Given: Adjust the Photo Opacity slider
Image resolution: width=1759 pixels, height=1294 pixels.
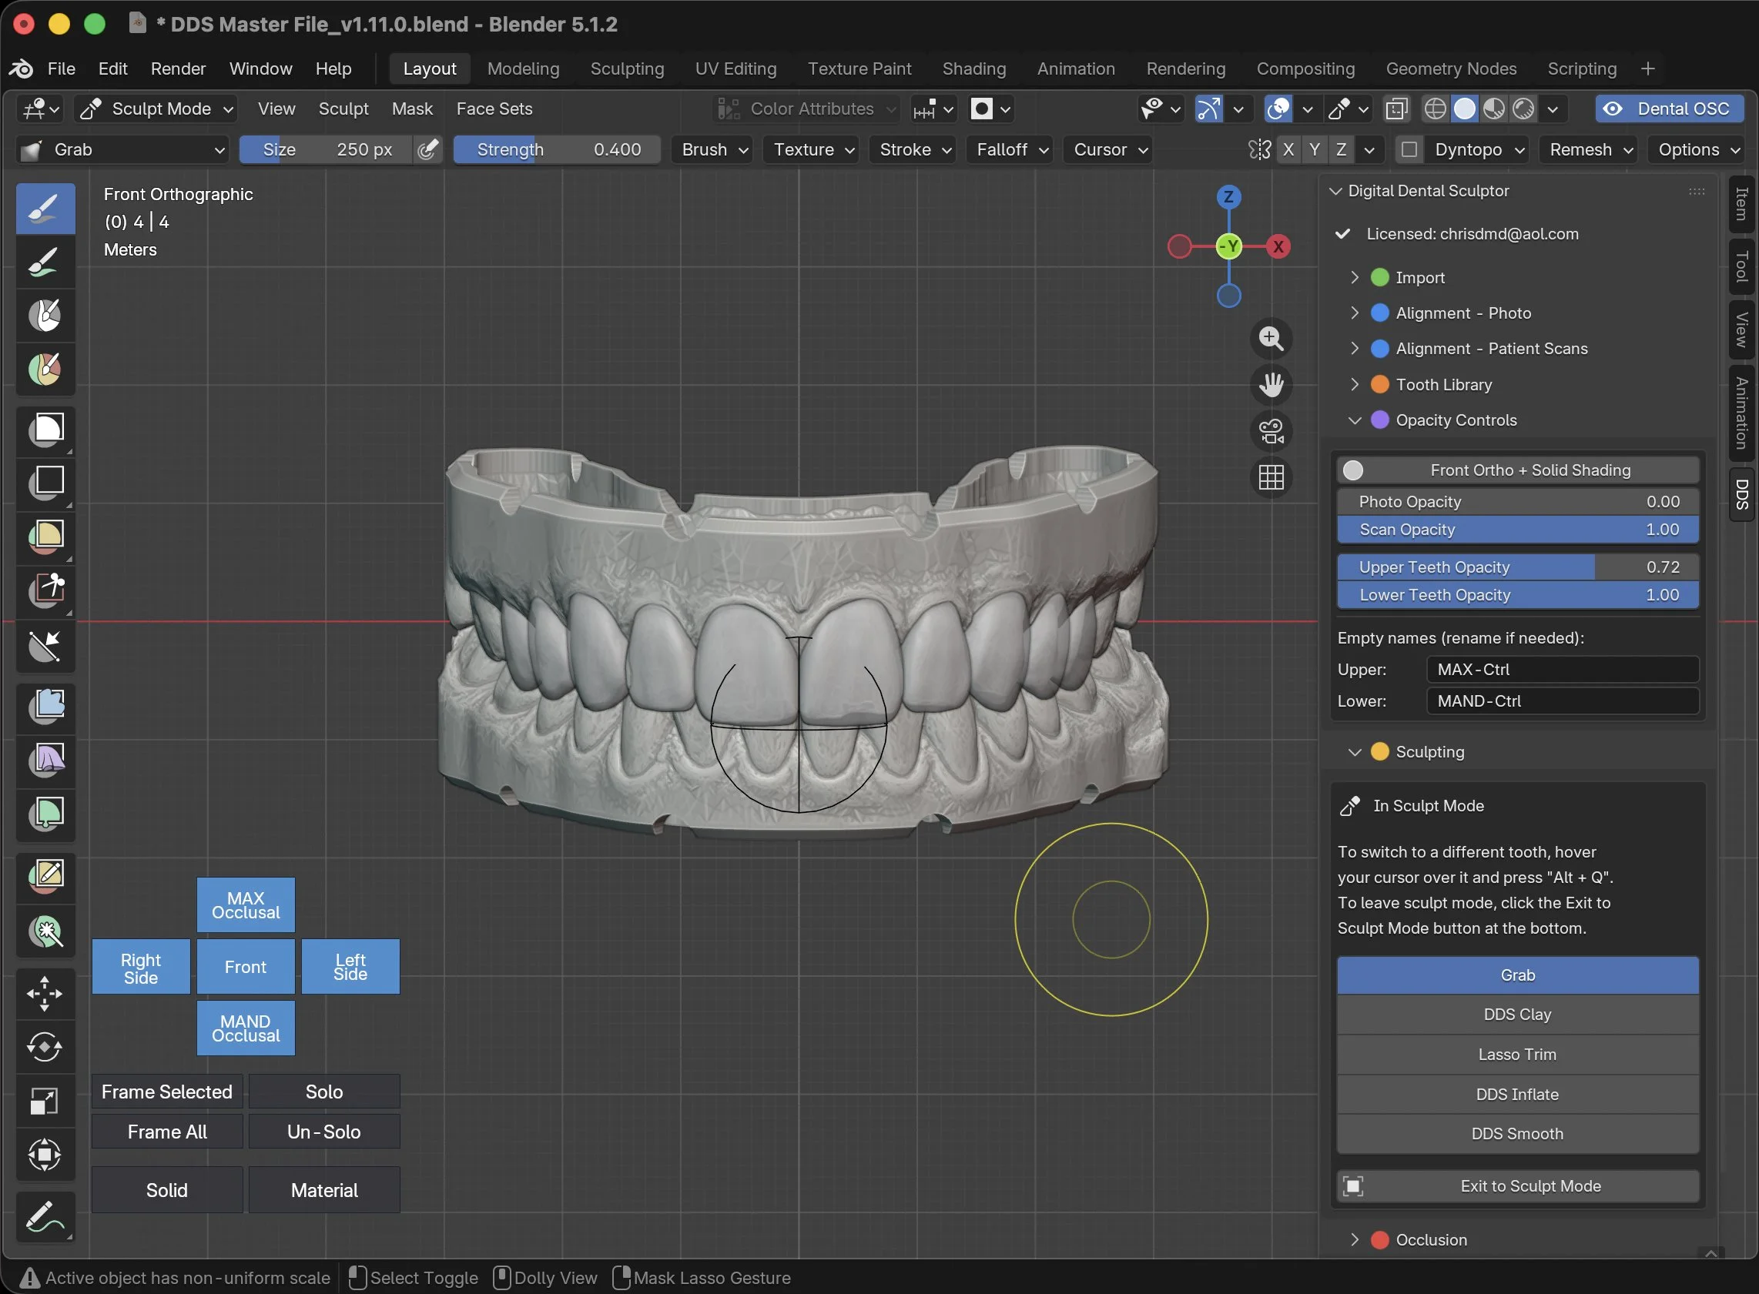Looking at the screenshot, I should 1518,502.
